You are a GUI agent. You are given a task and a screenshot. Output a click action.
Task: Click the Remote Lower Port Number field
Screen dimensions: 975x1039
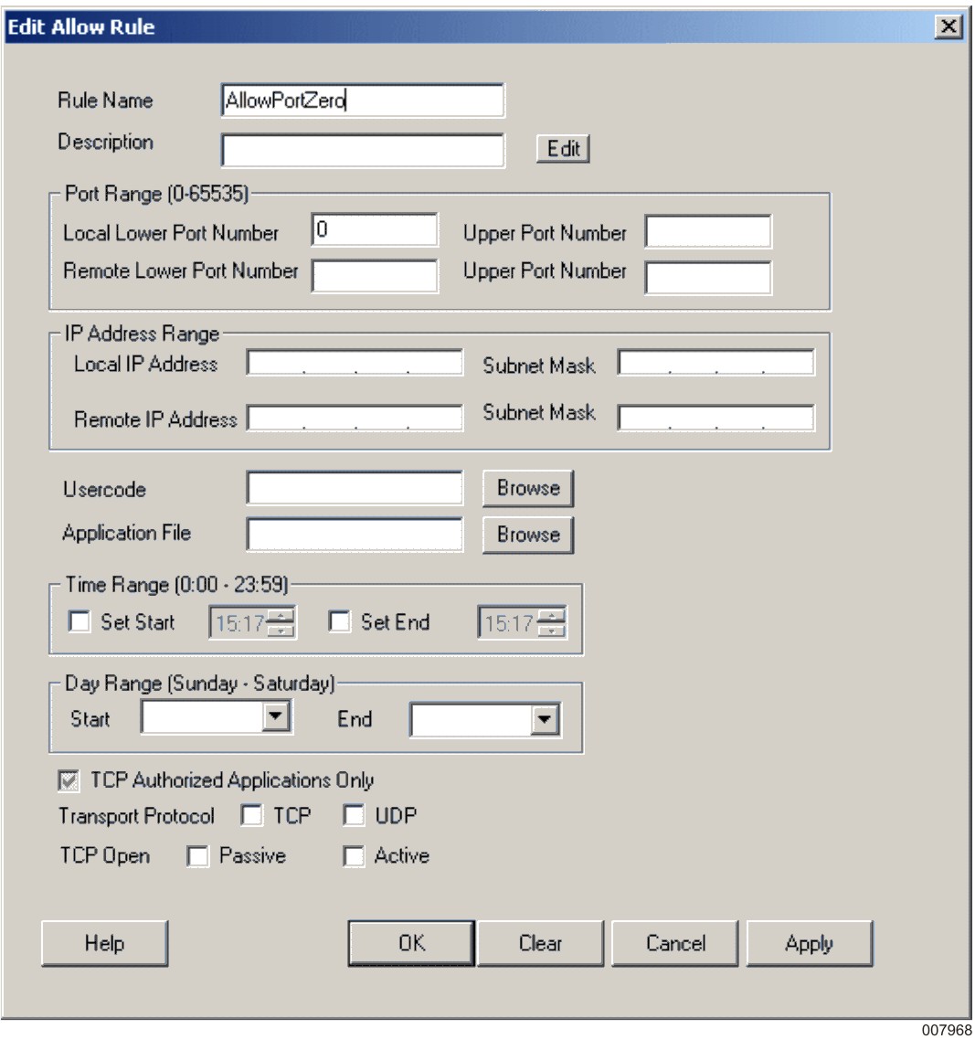[375, 276]
